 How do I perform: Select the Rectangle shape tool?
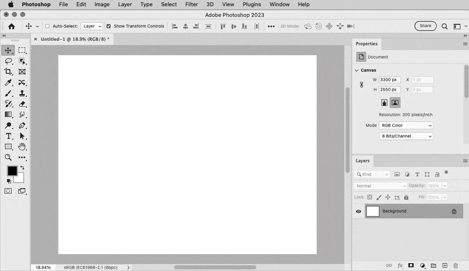8,147
